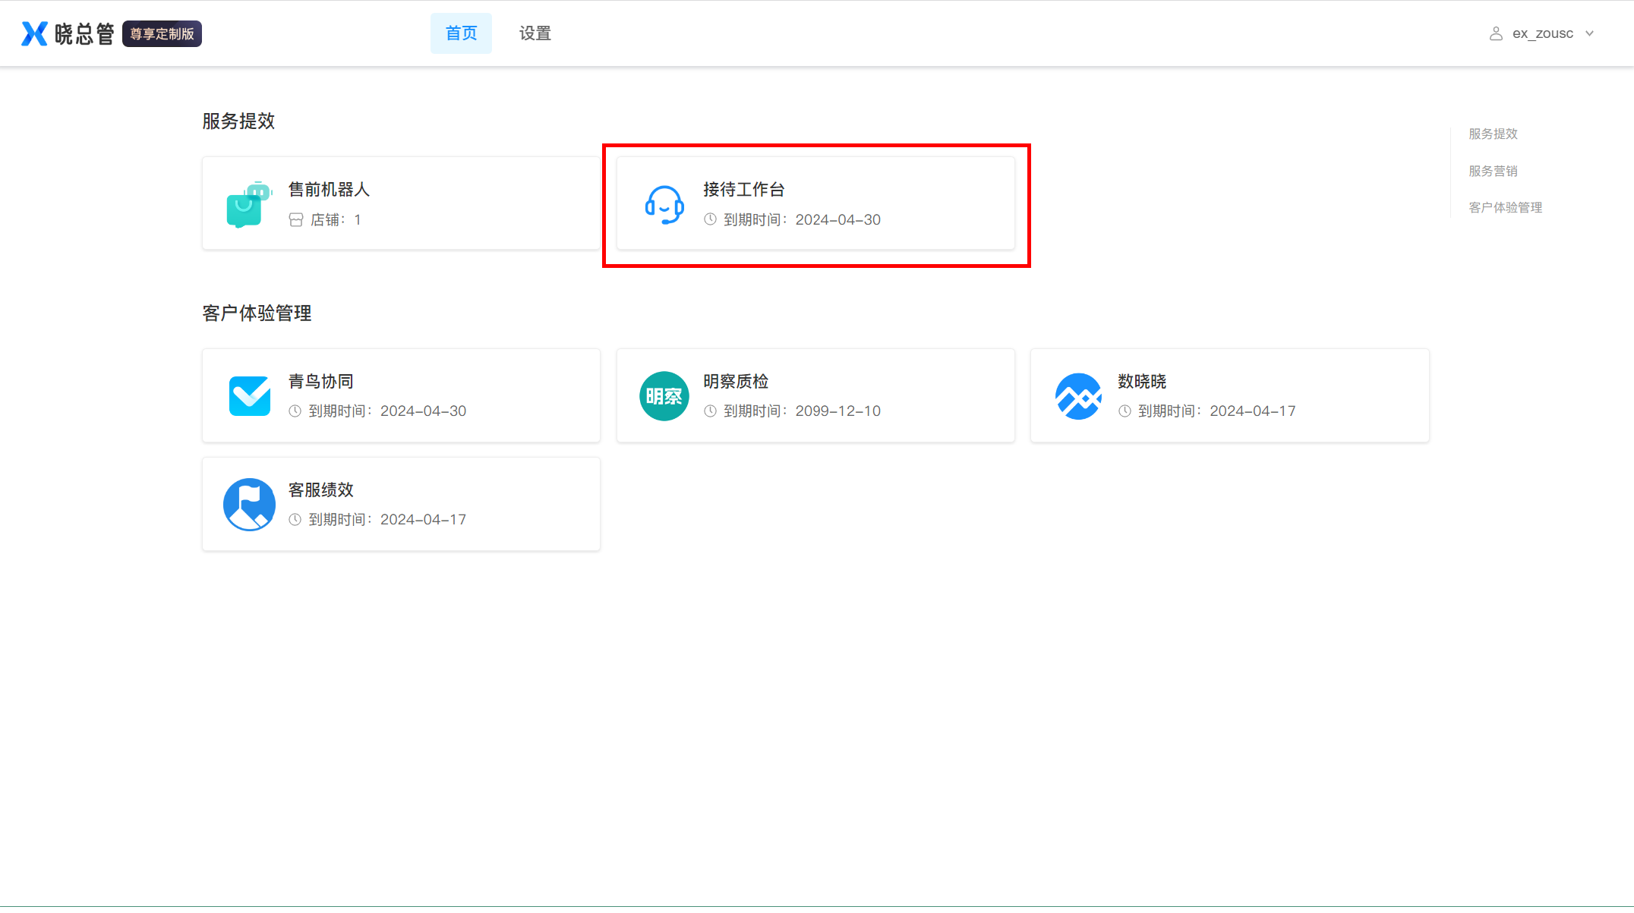Click the 青鸟协同 checkmark envelope icon
1634x913 pixels.
click(x=249, y=395)
